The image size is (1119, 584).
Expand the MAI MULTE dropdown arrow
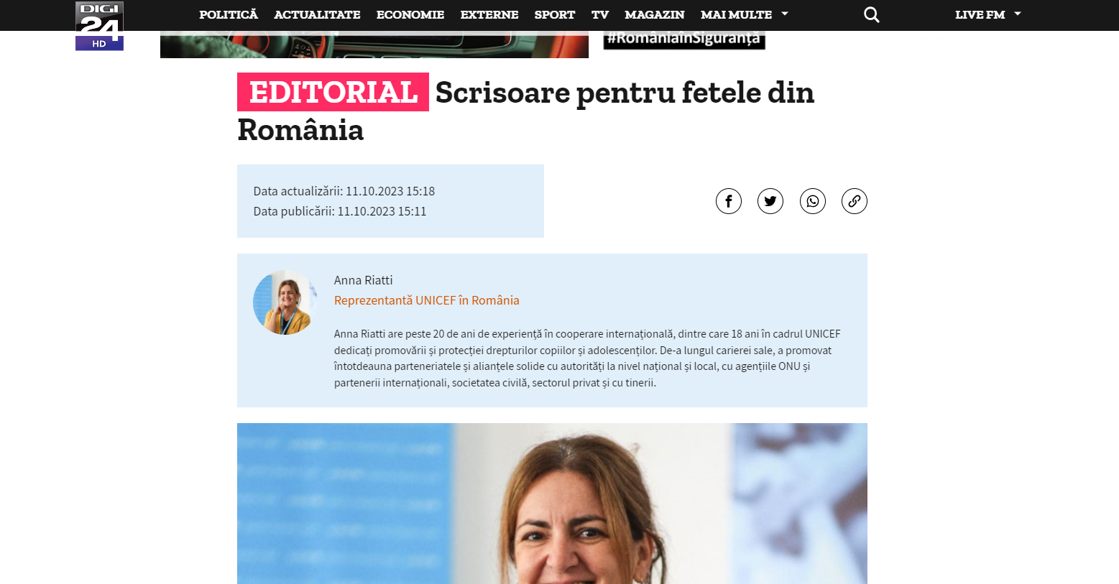click(785, 14)
